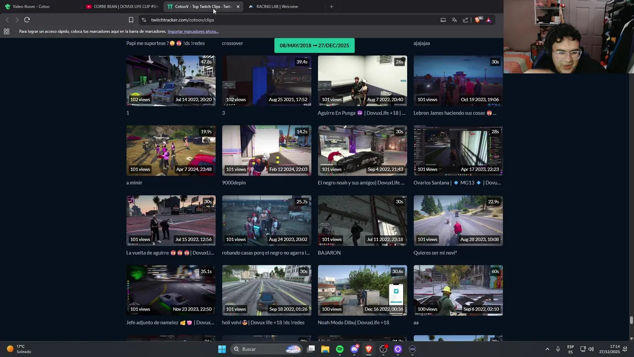Screen dimensions: 634x357
Task: Play the clip dated Dec 16 2022, 00:36
Action: 363,291
